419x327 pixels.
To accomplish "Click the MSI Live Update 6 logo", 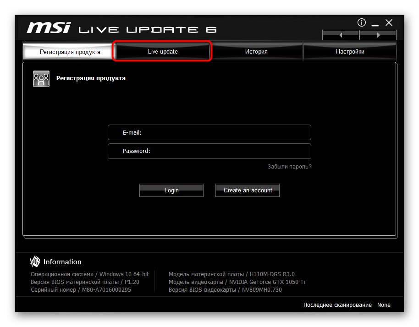I will click(x=121, y=28).
